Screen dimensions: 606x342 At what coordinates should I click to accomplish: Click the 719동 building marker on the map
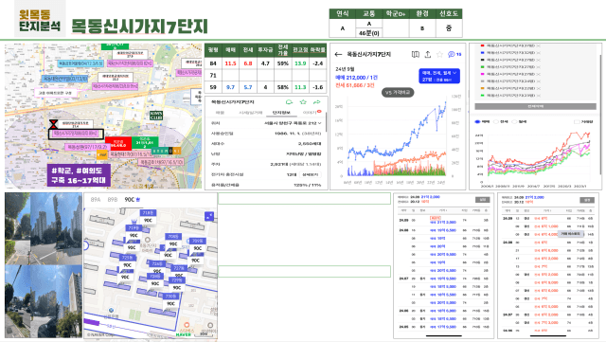pyautogui.click(x=134, y=228)
